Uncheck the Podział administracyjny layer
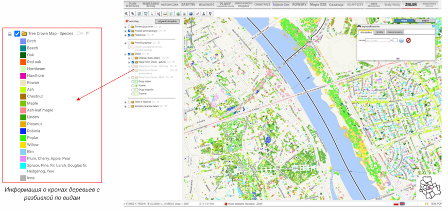 [129, 31]
